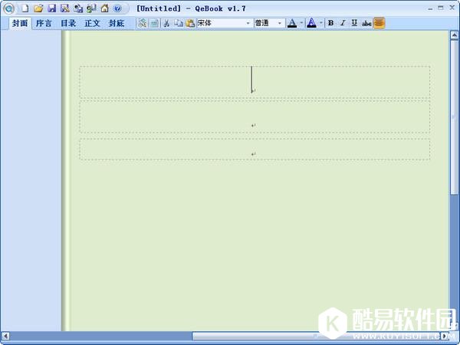Toggle Italic formatting

tap(342, 23)
